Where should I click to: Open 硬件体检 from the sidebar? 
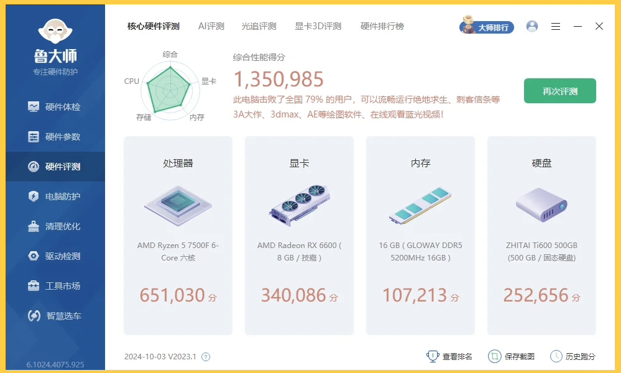[55, 107]
